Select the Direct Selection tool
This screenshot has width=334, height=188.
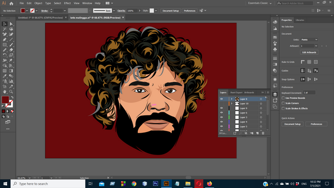(11, 24)
